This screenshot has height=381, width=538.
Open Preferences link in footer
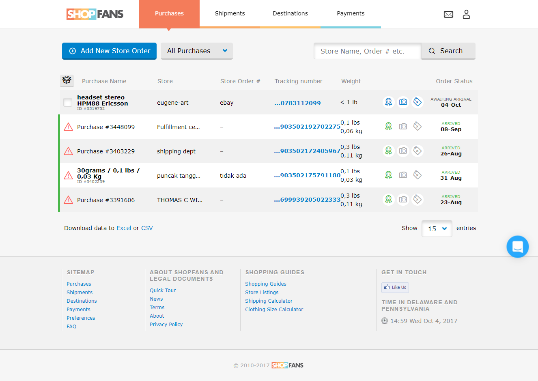81,318
